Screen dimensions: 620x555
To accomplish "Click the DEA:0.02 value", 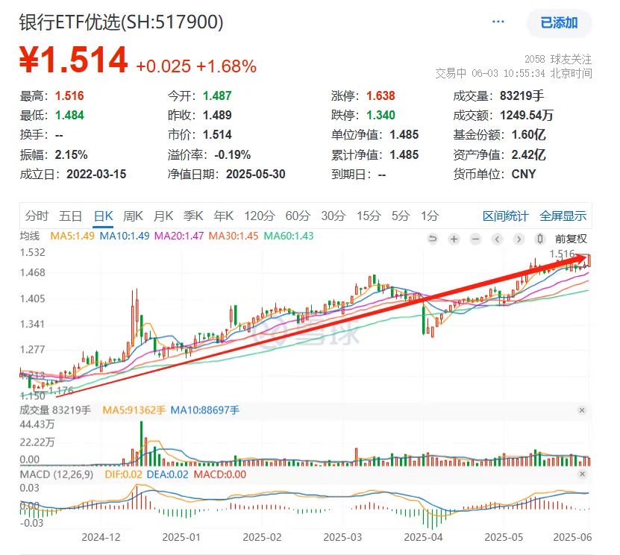I will click(x=167, y=474).
